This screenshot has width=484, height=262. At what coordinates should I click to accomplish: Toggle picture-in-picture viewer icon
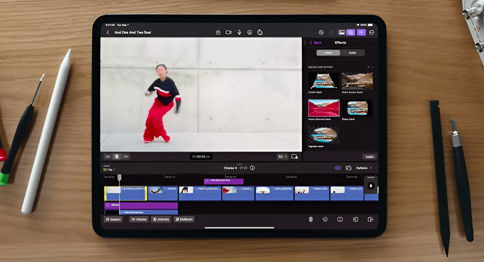(294, 157)
